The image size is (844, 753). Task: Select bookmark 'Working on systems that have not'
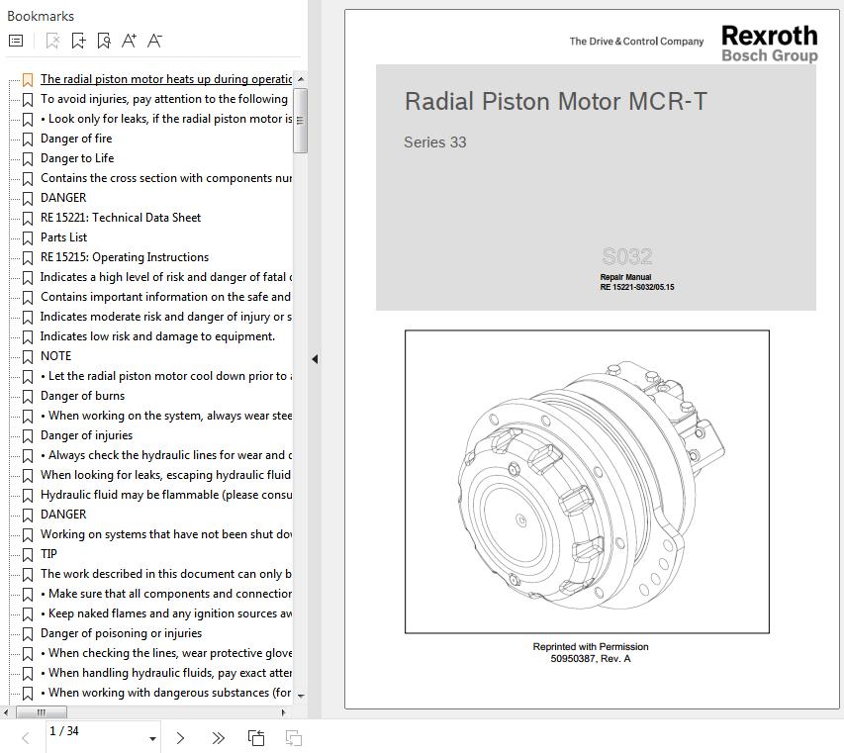166,534
